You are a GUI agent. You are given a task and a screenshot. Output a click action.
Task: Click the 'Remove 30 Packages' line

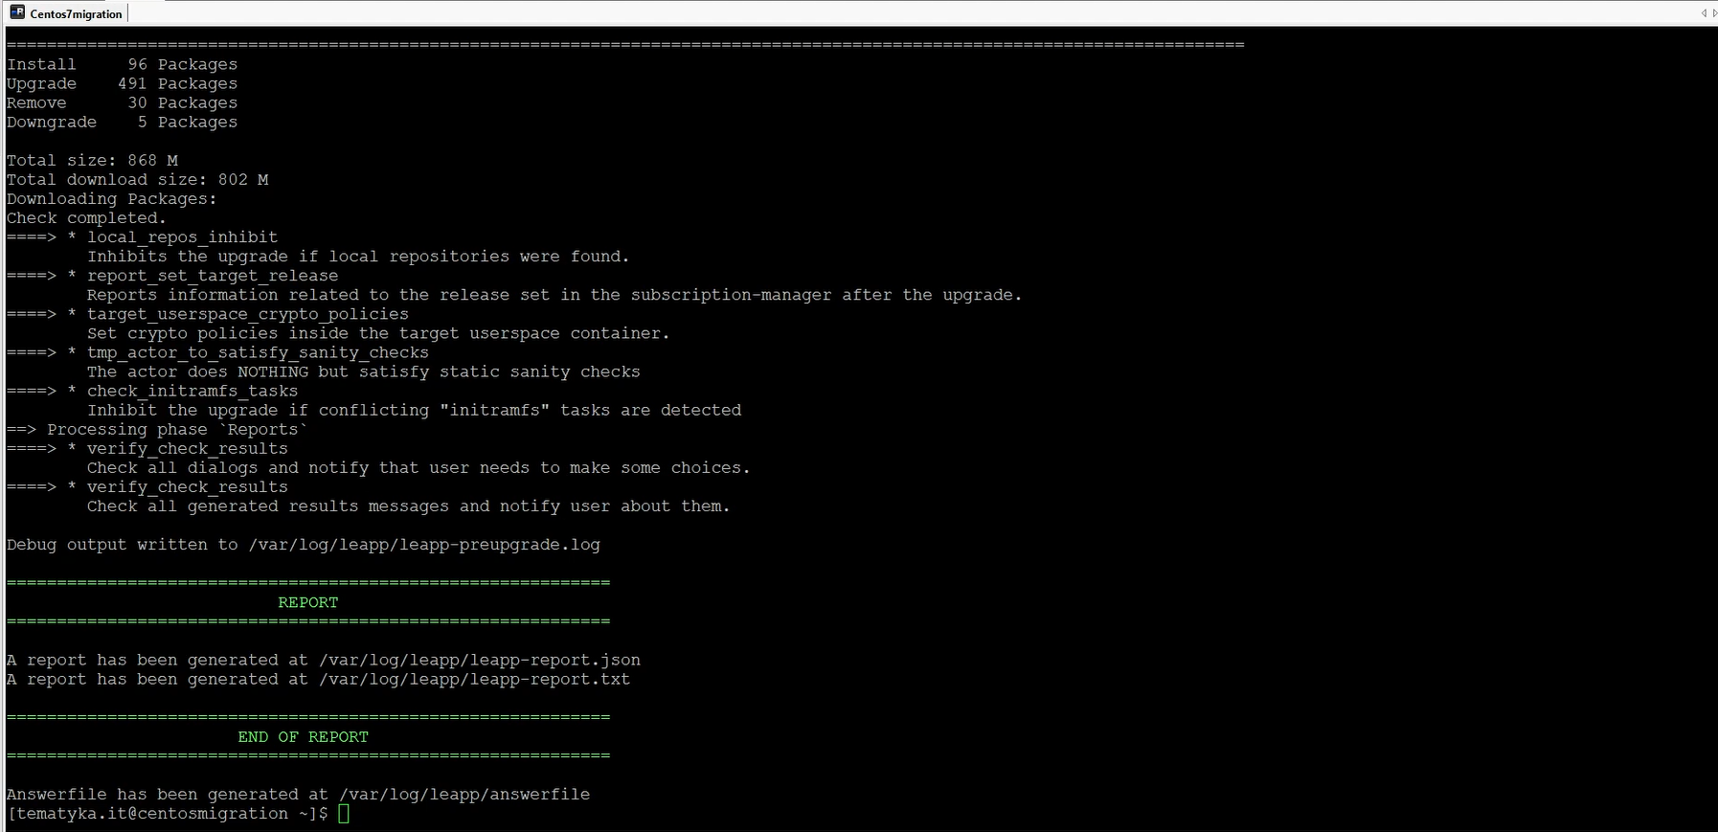tap(122, 103)
